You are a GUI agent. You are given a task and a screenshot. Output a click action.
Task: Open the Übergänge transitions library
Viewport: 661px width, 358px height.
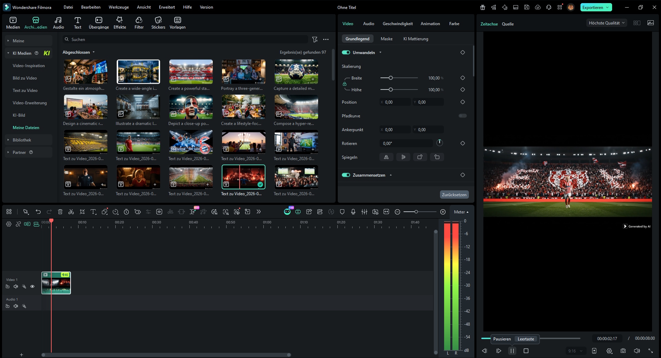coord(98,23)
